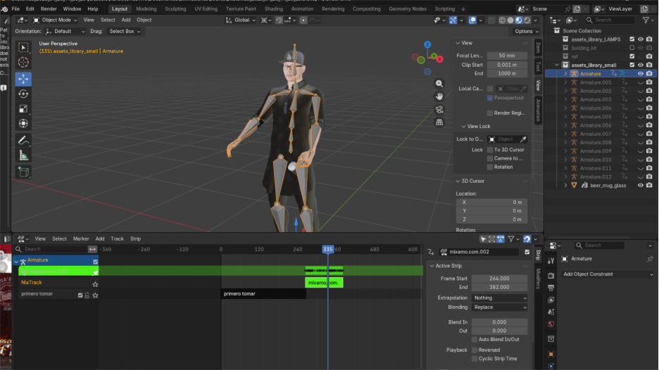
Task: Open the Extrapolation dropdown
Action: 499,298
